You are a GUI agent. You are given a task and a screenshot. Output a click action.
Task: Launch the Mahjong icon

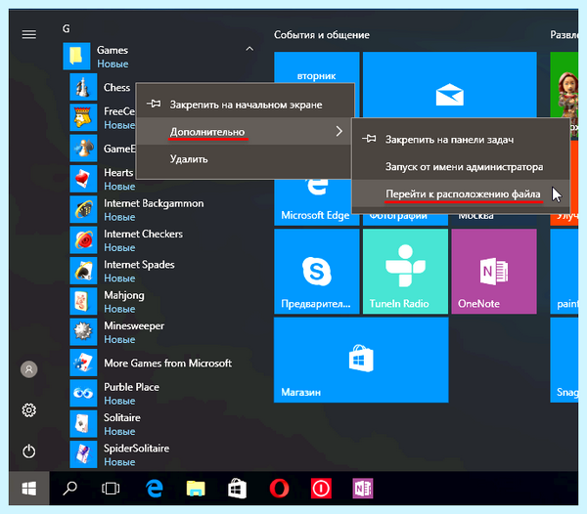pos(83,302)
